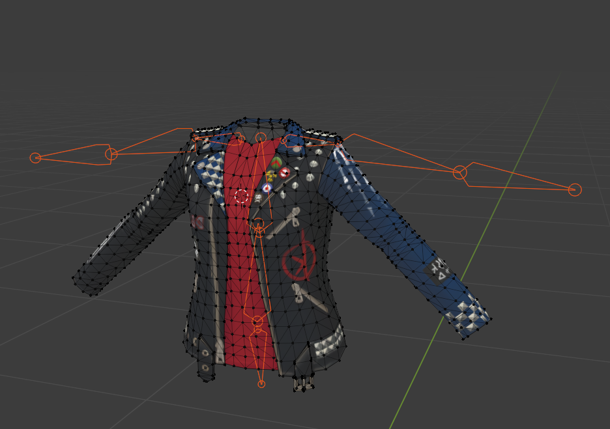Screen dimensions: 610x429
Task: Select the bone joint at far left tip
Action: 35,158
